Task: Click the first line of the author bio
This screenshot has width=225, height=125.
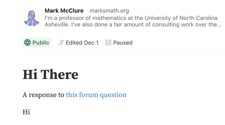Action: [131, 18]
